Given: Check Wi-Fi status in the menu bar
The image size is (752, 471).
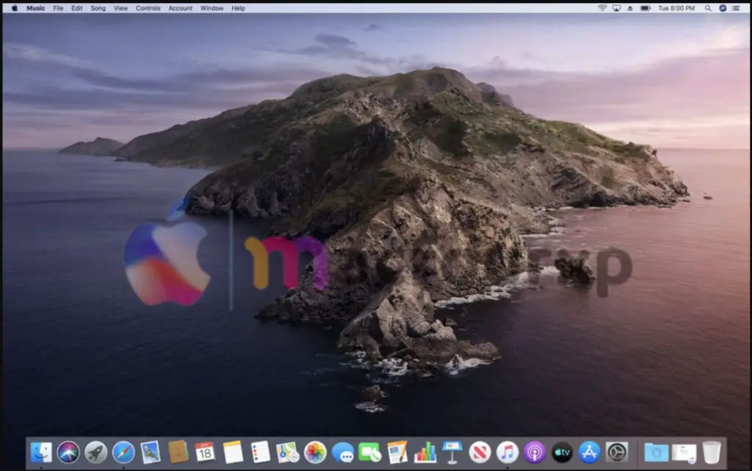Looking at the screenshot, I should 601,8.
